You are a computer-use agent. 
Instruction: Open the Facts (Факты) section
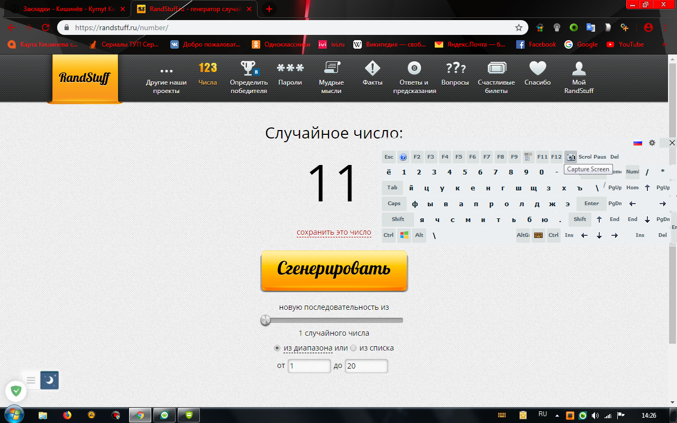point(372,75)
